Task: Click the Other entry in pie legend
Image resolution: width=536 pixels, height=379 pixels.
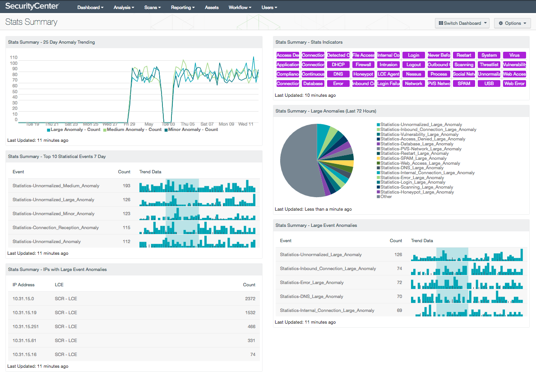Action: (x=386, y=197)
